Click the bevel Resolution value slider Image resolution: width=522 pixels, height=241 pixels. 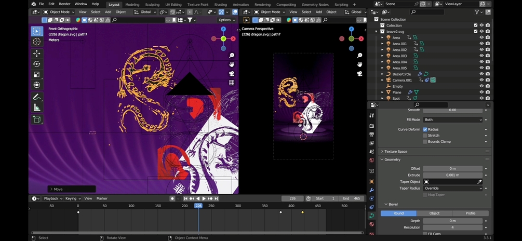pyautogui.click(x=452, y=227)
